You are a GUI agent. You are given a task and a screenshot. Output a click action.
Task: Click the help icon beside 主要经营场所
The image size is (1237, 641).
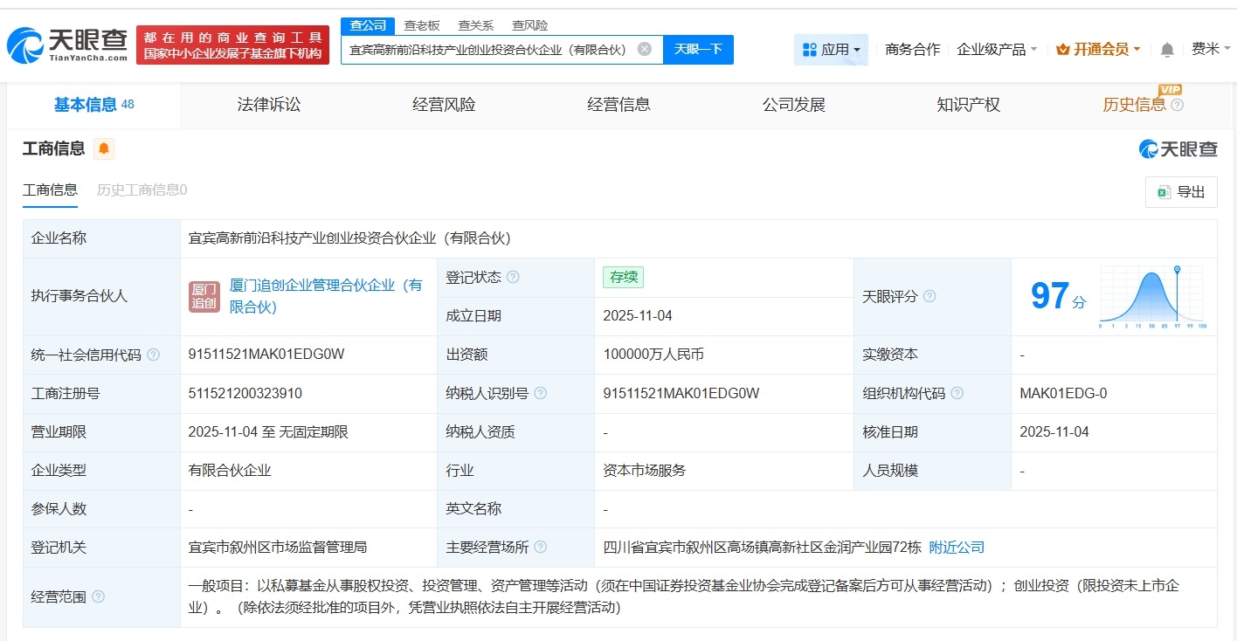(x=540, y=548)
